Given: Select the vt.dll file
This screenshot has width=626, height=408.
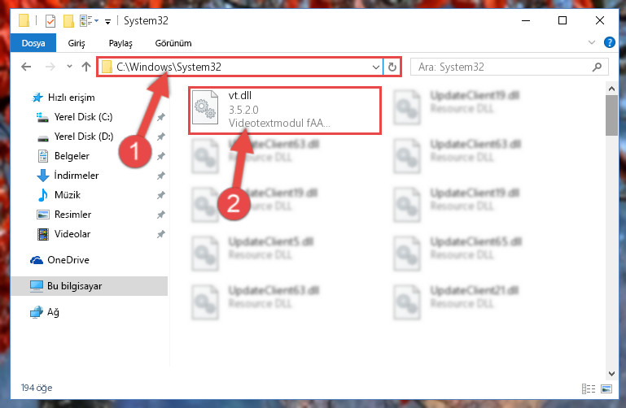Looking at the screenshot, I should tap(285, 110).
